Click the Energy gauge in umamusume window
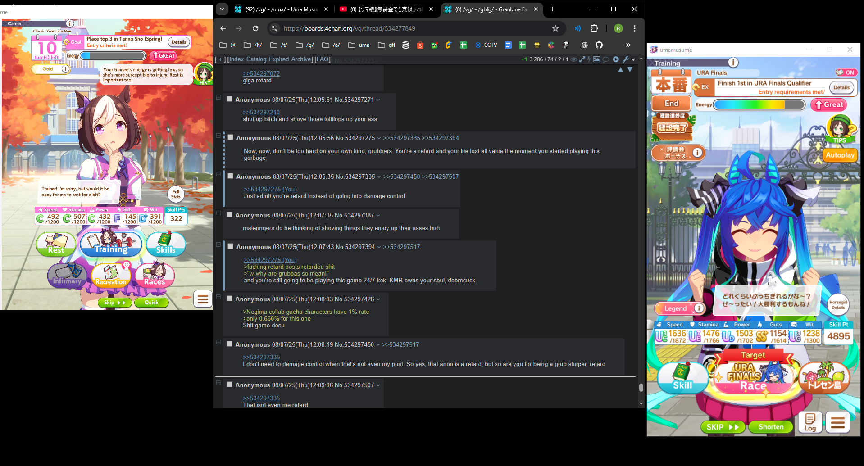 [759, 105]
